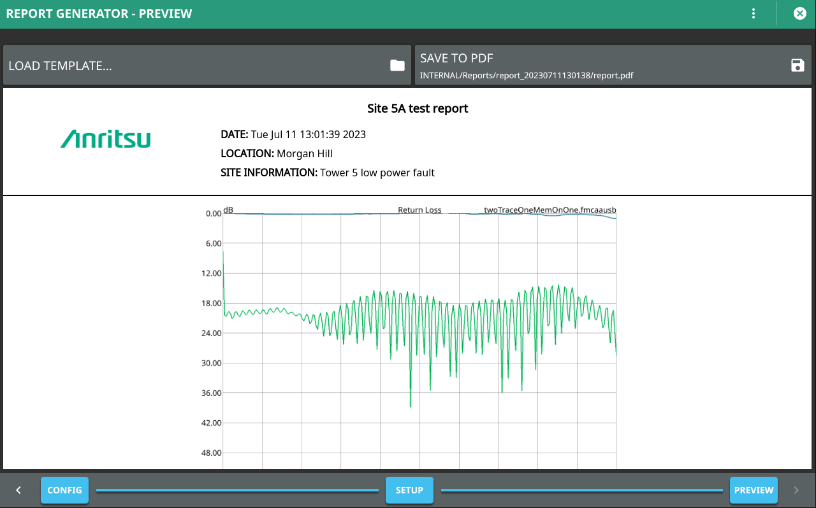Click the Anritsu logo in report header
816x508 pixels.
[x=106, y=139]
